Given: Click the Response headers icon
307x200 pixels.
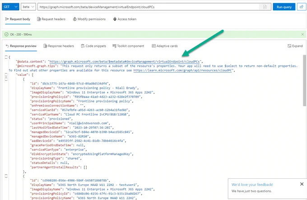Looking at the screenshot, I should click(45, 46).
